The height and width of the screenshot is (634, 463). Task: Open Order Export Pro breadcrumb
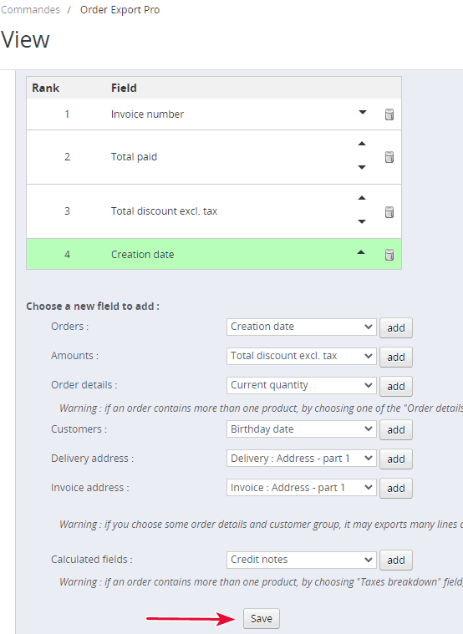(120, 10)
